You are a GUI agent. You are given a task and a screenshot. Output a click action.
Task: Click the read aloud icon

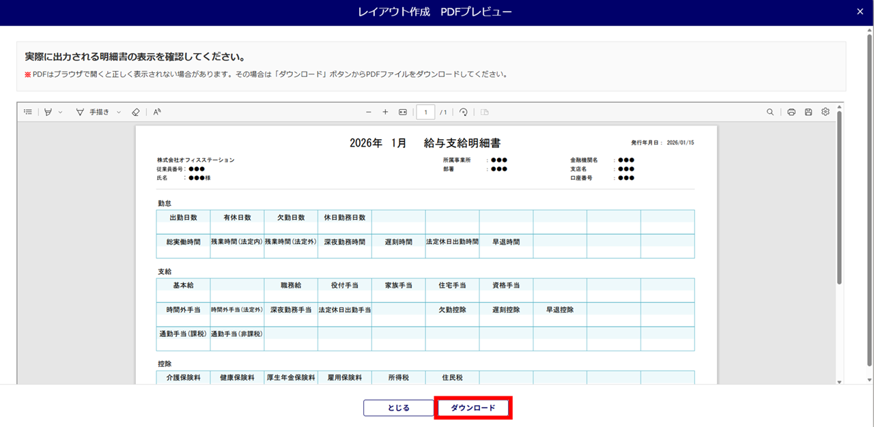click(x=157, y=112)
